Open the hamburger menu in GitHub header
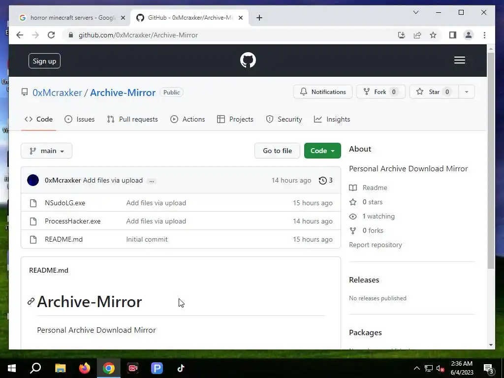Image resolution: width=504 pixels, height=378 pixels. pyautogui.click(x=459, y=60)
